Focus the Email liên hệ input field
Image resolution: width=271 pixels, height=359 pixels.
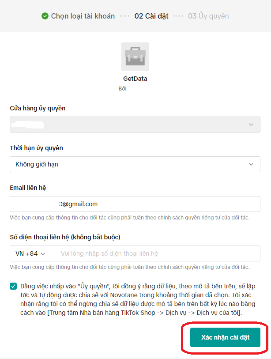click(x=135, y=204)
